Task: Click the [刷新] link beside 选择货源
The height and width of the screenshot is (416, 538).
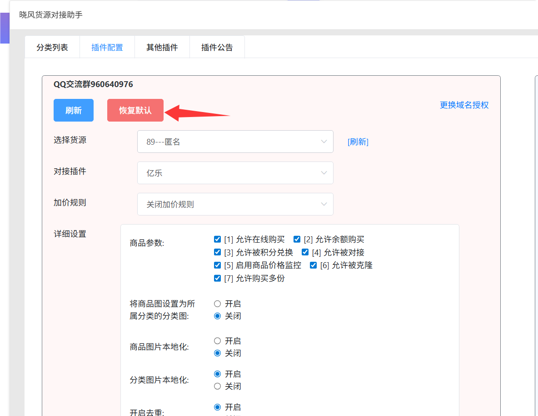Action: coord(358,142)
